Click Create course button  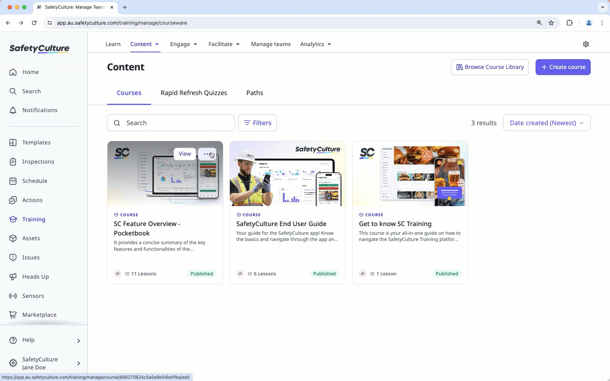pyautogui.click(x=563, y=67)
